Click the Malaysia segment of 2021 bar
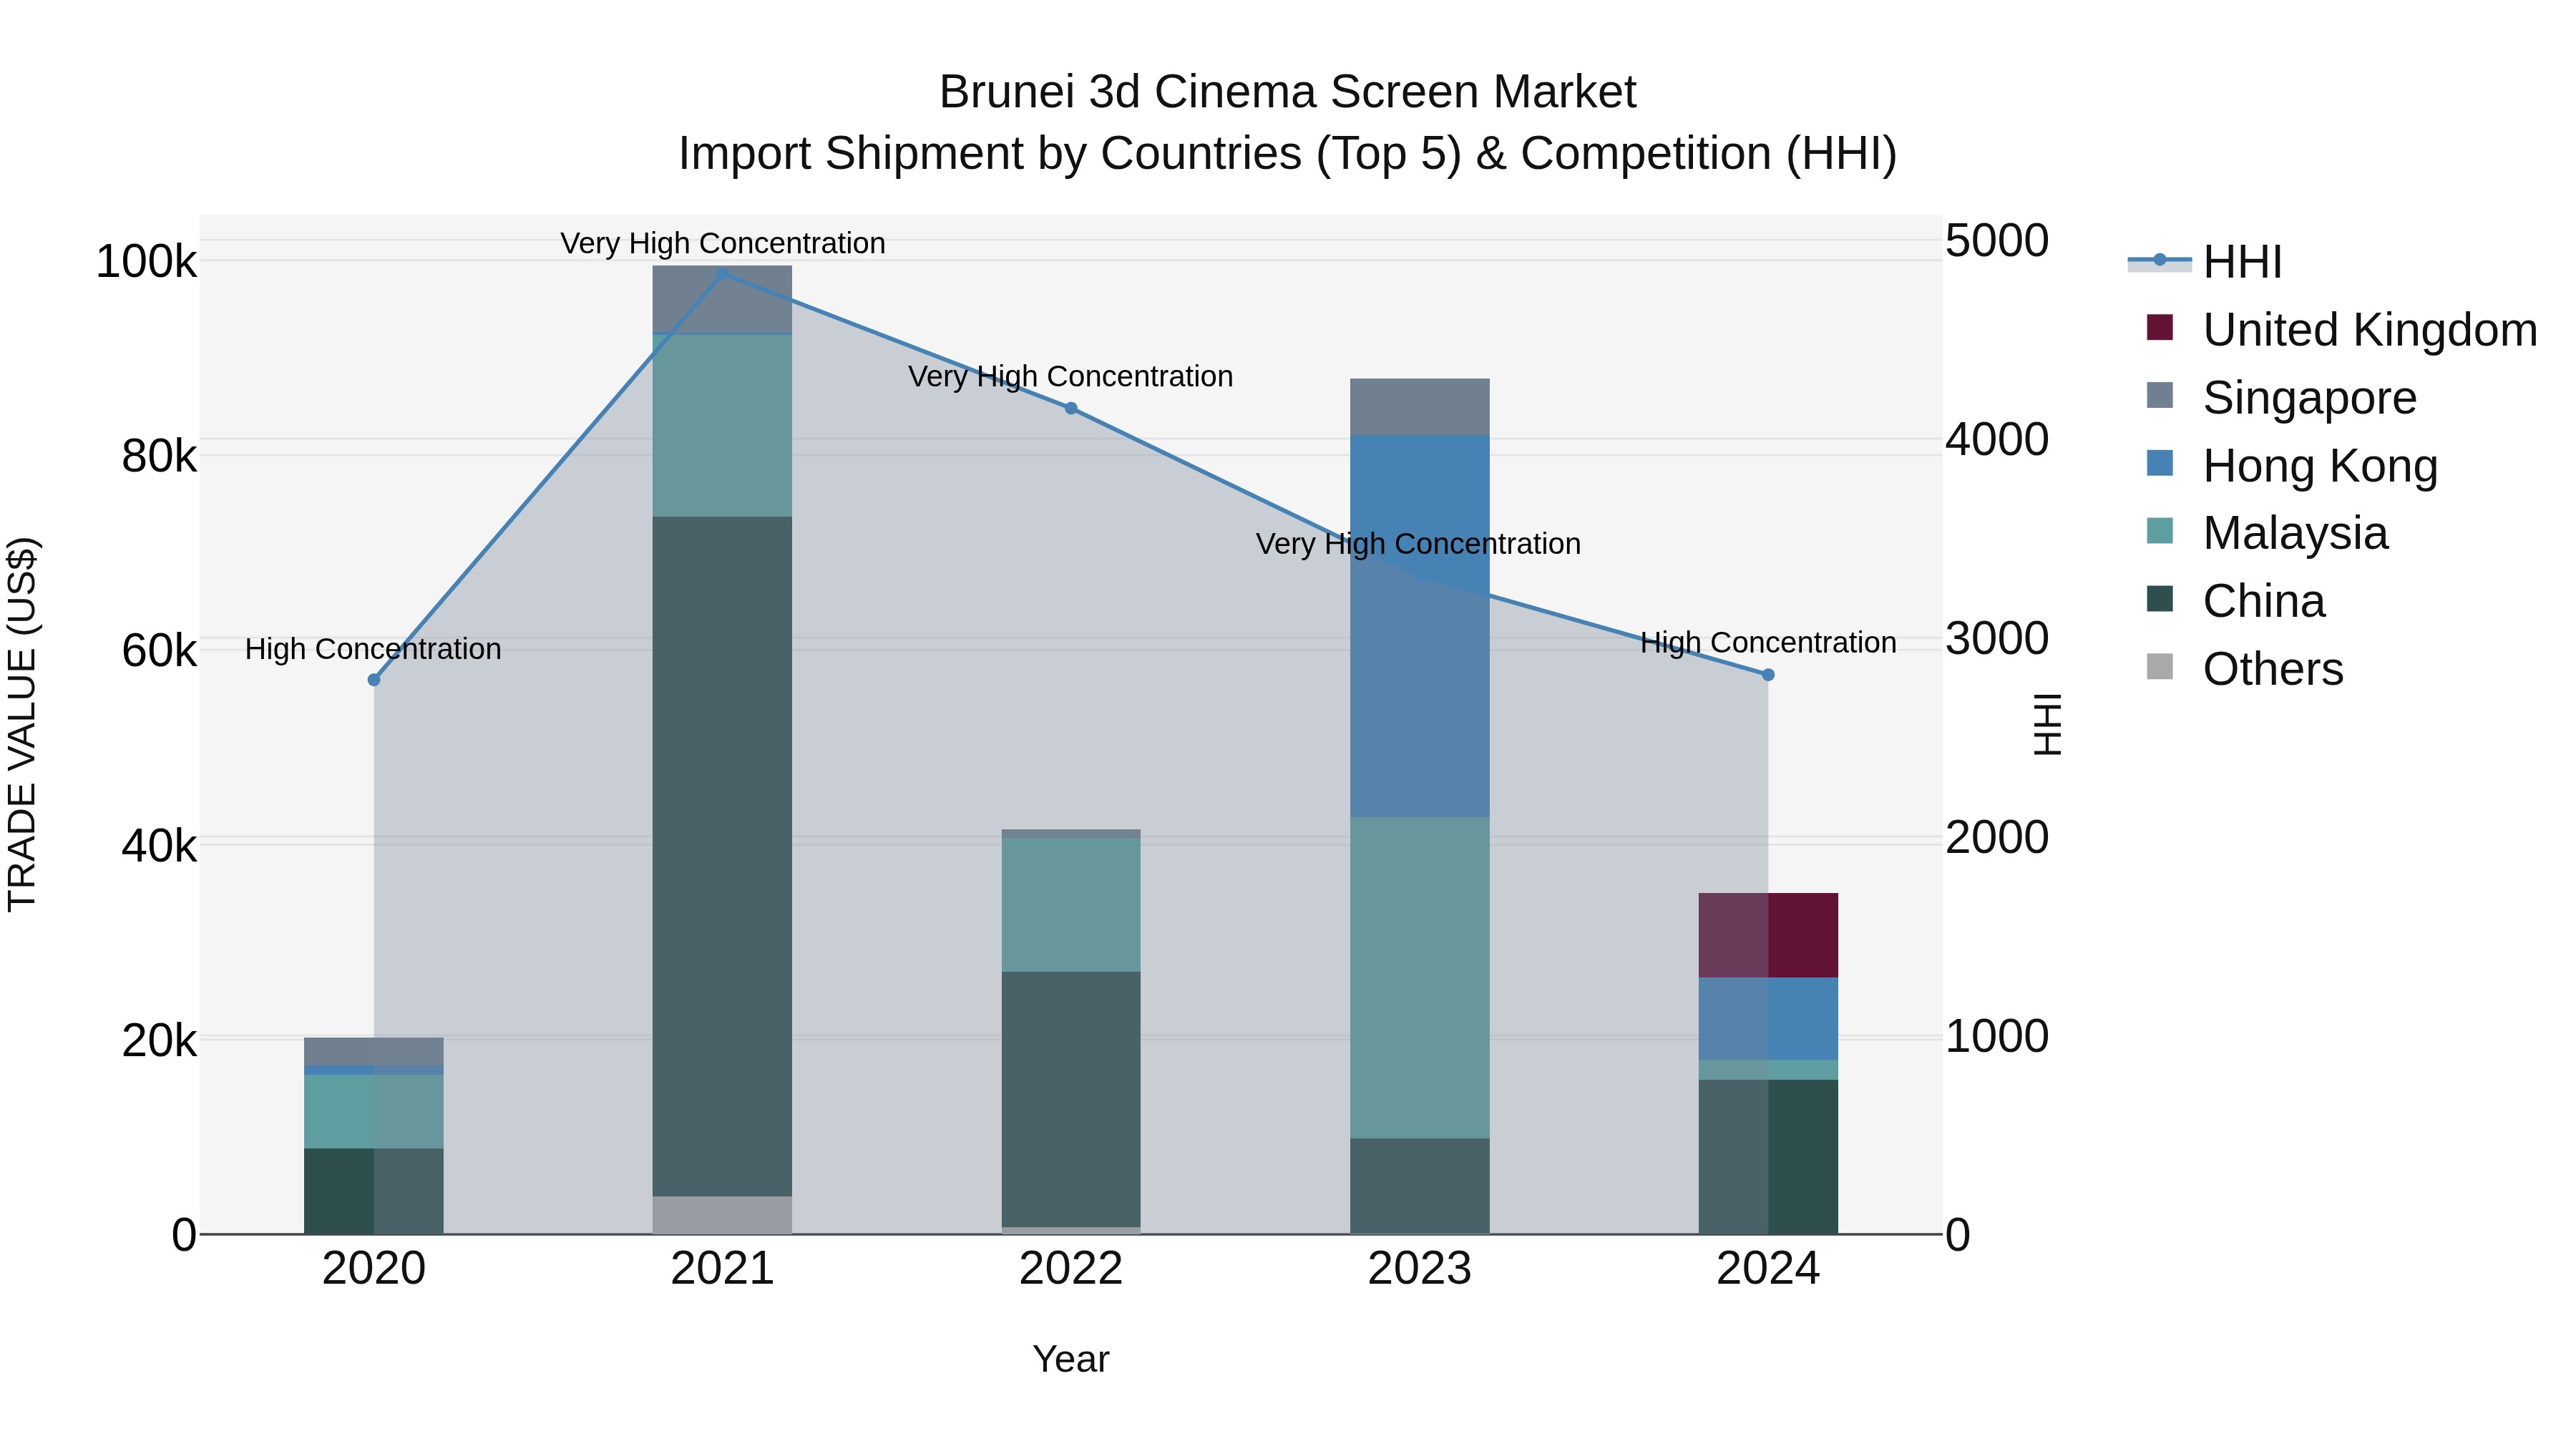This screenshot has width=2576, height=1449. point(722,425)
